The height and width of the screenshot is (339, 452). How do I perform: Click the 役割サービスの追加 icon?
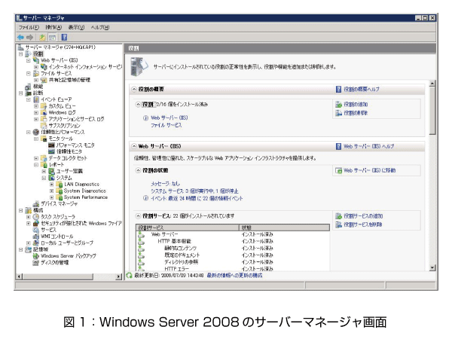pos(338,216)
